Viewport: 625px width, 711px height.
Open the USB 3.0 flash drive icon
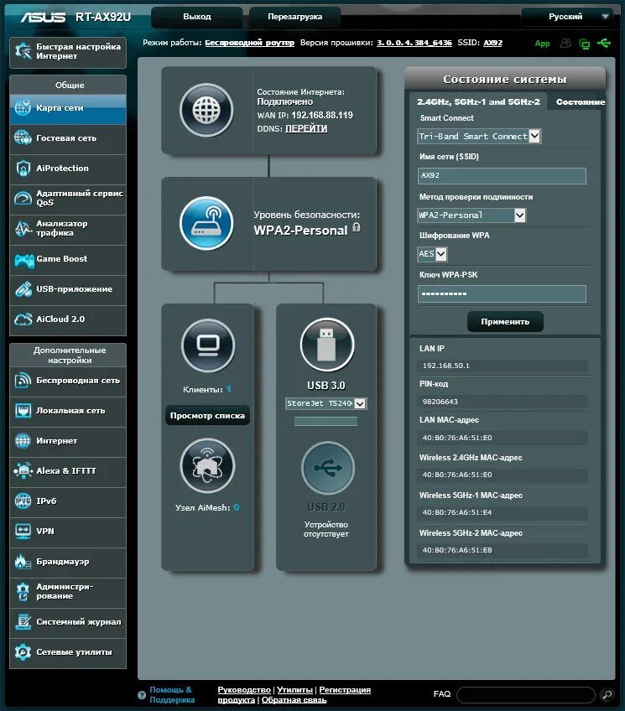pos(327,345)
